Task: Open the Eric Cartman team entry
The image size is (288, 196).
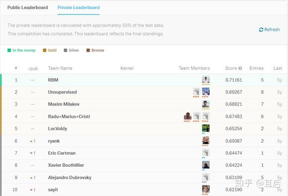Action: [62, 153]
